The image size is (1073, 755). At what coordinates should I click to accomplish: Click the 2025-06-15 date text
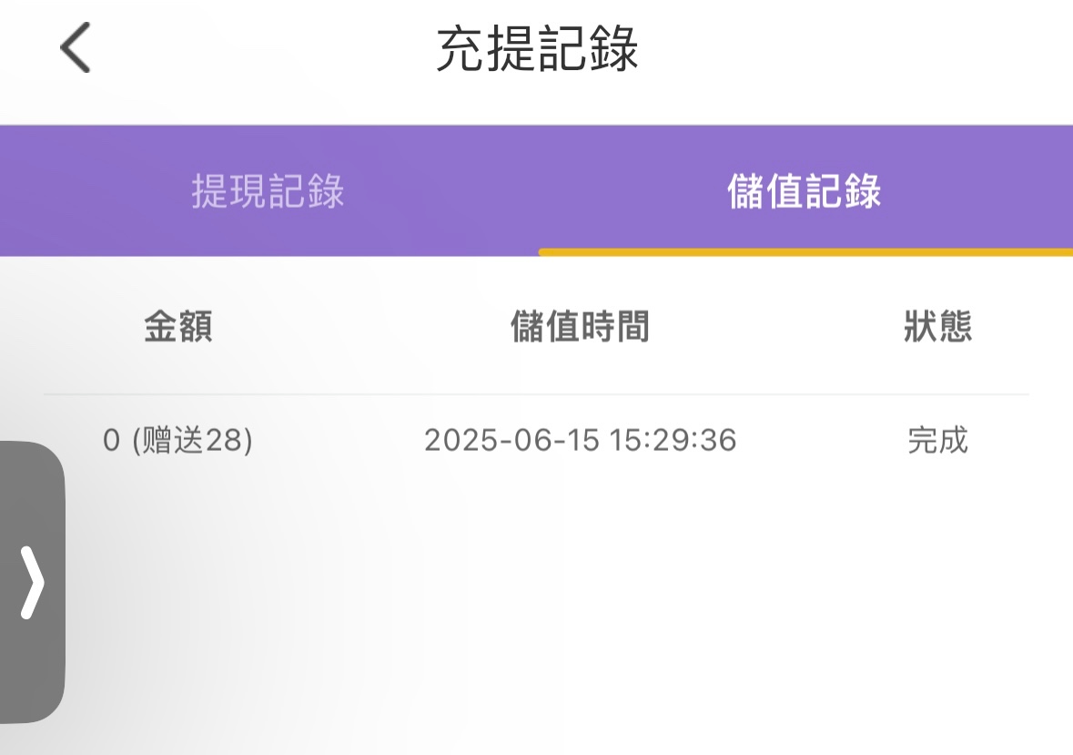pos(512,441)
